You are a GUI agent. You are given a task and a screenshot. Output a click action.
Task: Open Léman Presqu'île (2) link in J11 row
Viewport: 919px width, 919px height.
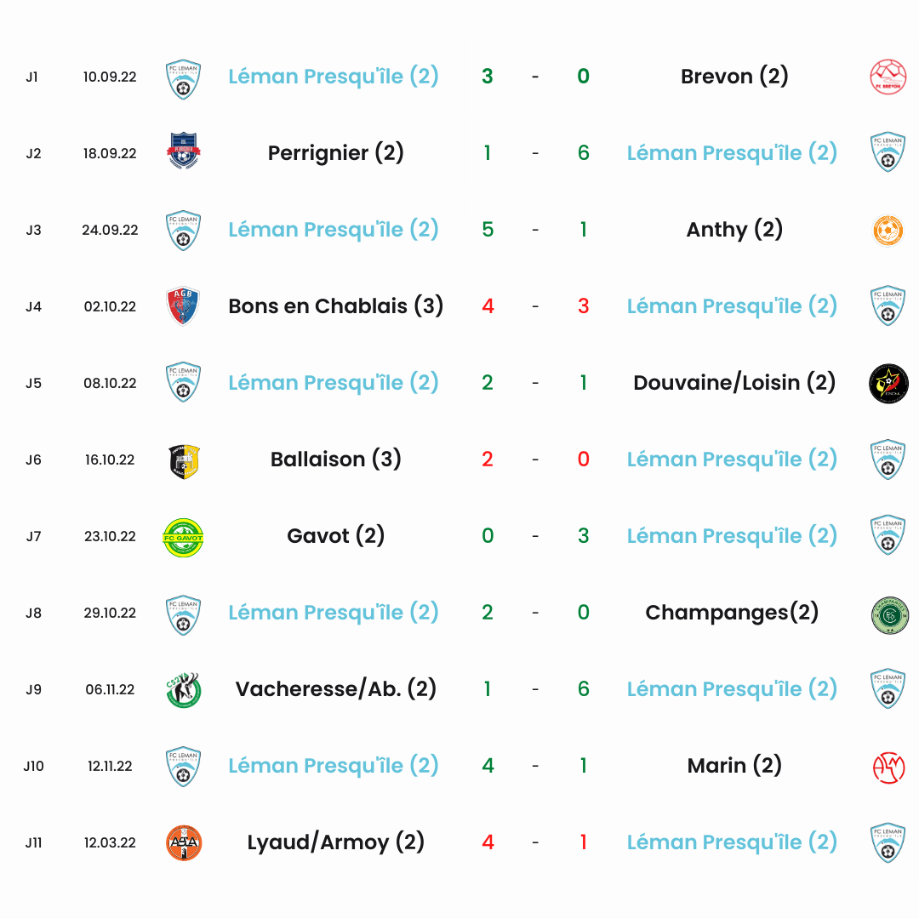[732, 842]
